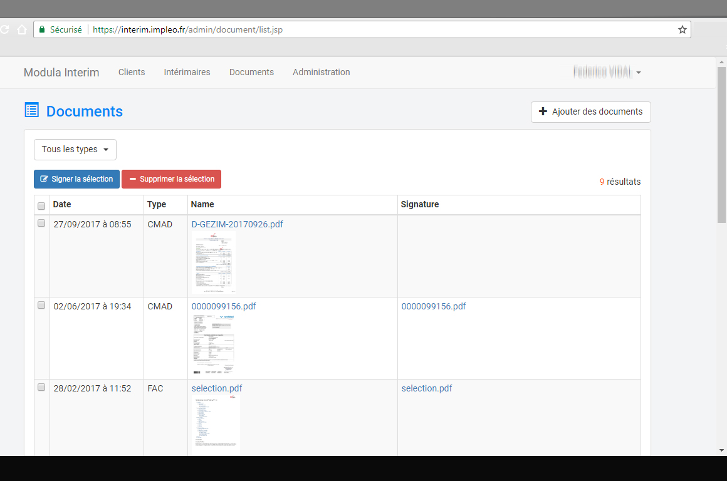Click the D-GEZIM-20170926.pdf preview thumbnail
The image size is (727, 481).
(213, 262)
